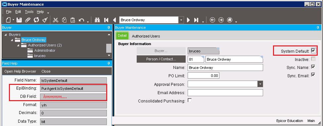The image size is (323, 126).
Task: Toggle the Sync. Name checkbox
Action: pyautogui.click(x=313, y=67)
